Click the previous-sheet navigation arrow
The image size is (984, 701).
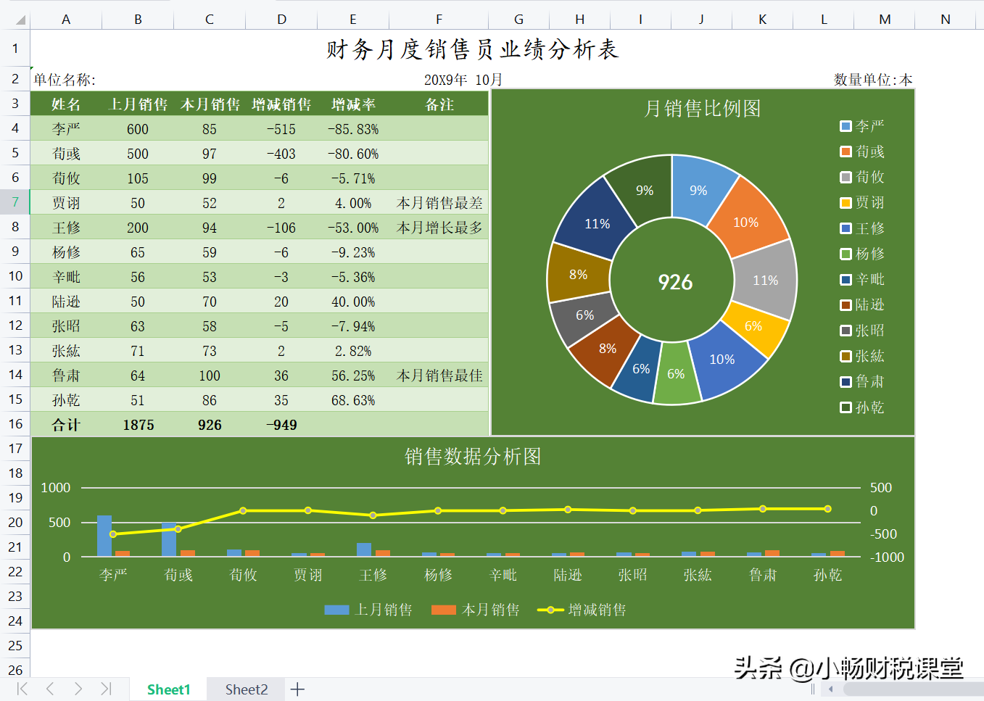[x=49, y=689]
